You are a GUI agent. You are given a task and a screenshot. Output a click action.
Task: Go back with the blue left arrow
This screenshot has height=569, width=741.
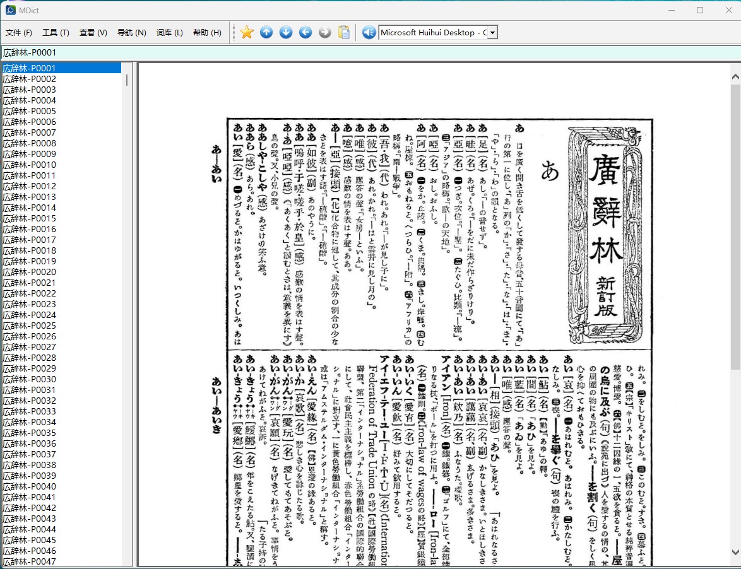tap(305, 32)
